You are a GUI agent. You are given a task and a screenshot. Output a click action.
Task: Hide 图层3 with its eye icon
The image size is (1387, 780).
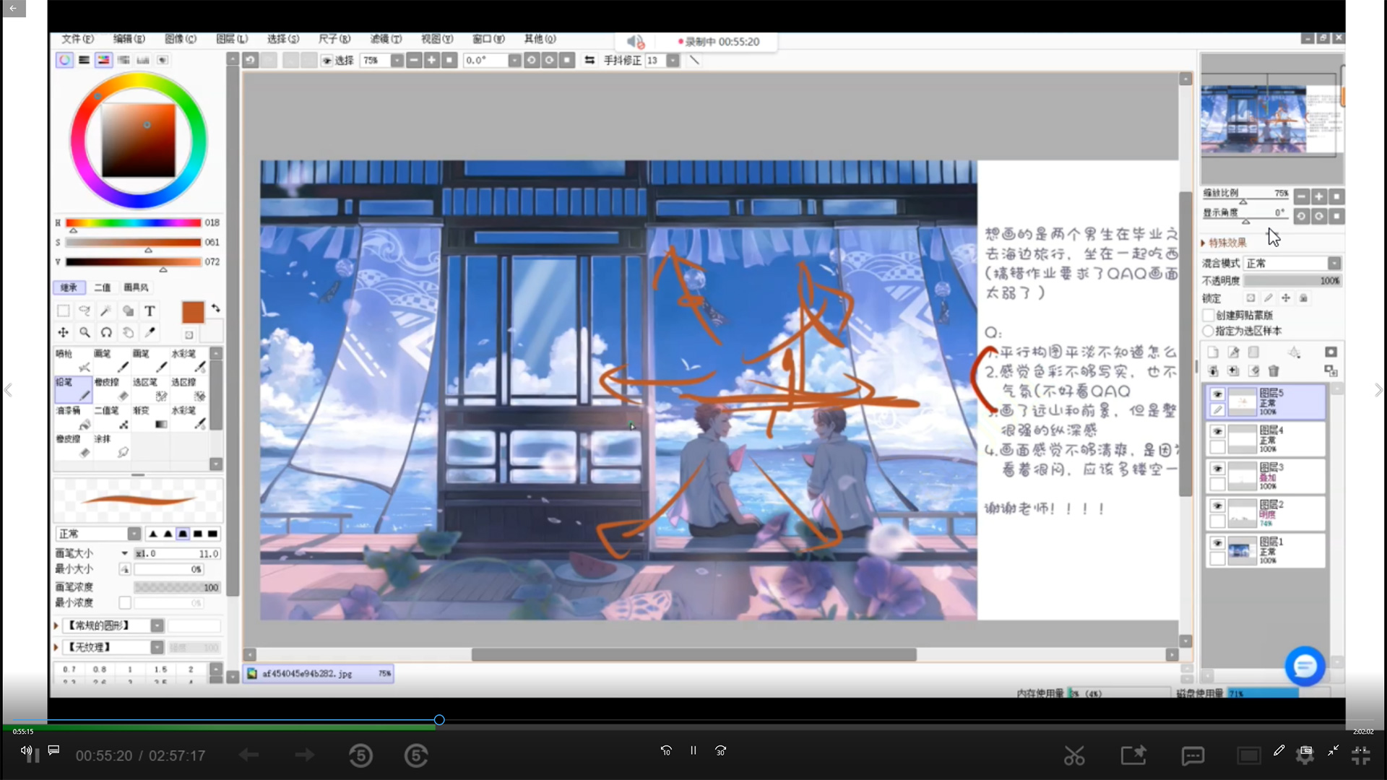[x=1217, y=469]
